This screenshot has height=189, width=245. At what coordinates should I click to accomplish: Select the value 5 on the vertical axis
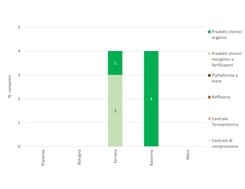pos(19,27)
